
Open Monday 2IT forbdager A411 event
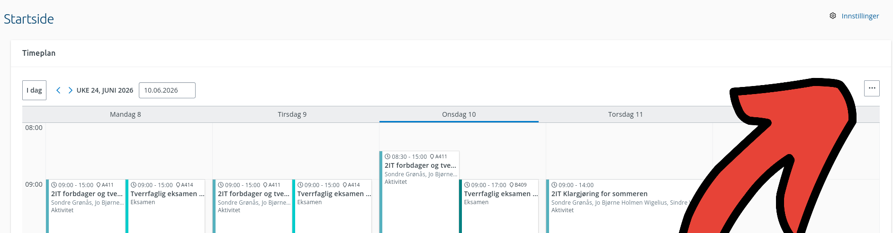(x=86, y=206)
